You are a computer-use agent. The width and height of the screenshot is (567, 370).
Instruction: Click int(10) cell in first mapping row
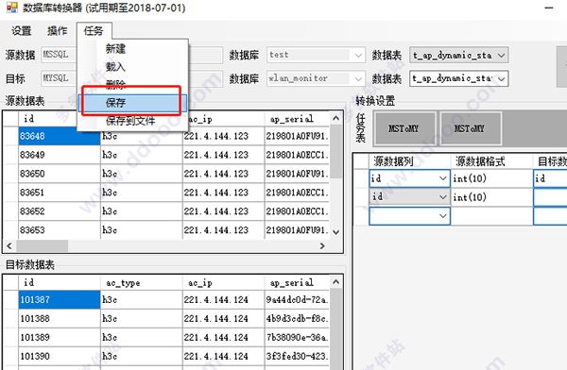[x=491, y=178]
